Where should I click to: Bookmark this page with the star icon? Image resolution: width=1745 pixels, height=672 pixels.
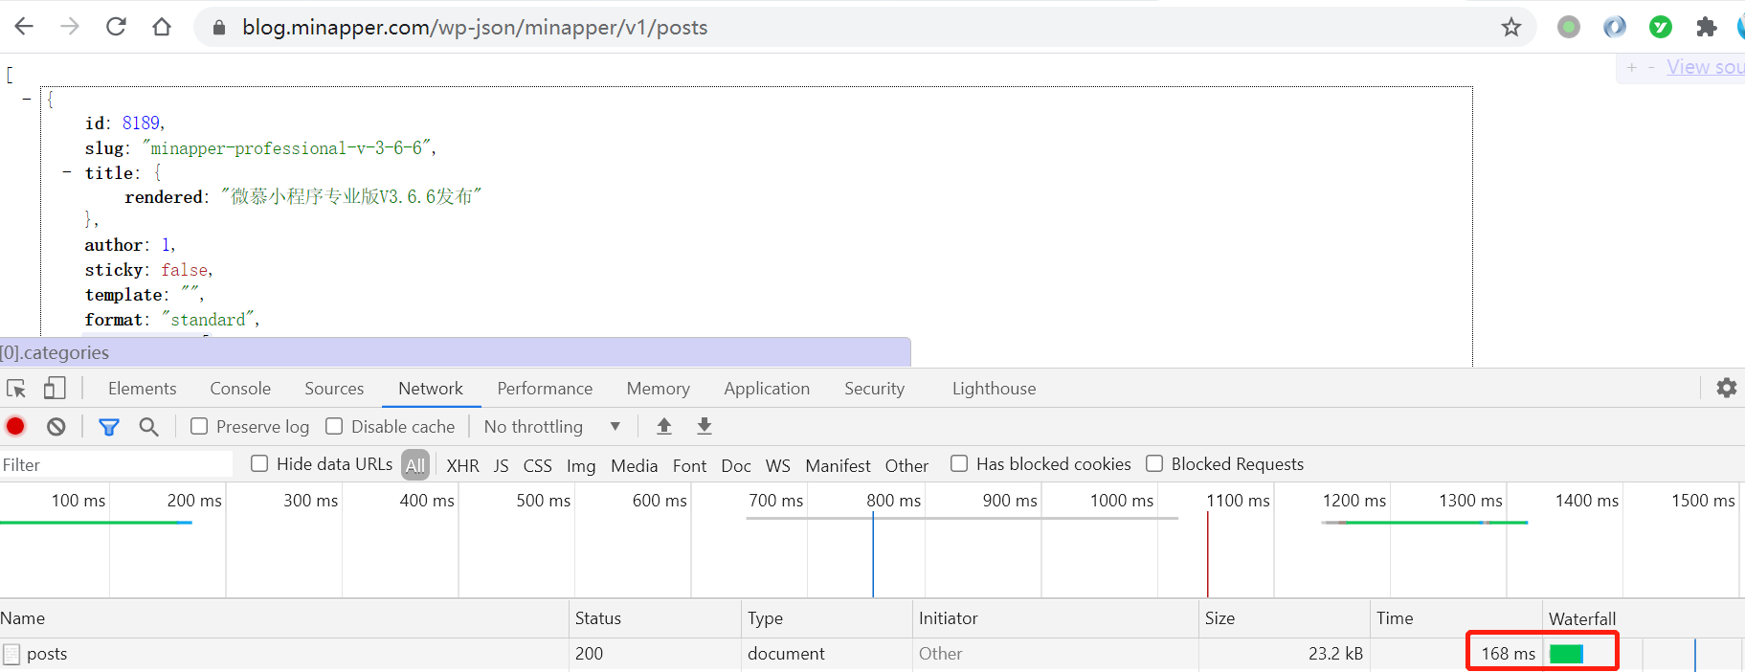(x=1511, y=27)
